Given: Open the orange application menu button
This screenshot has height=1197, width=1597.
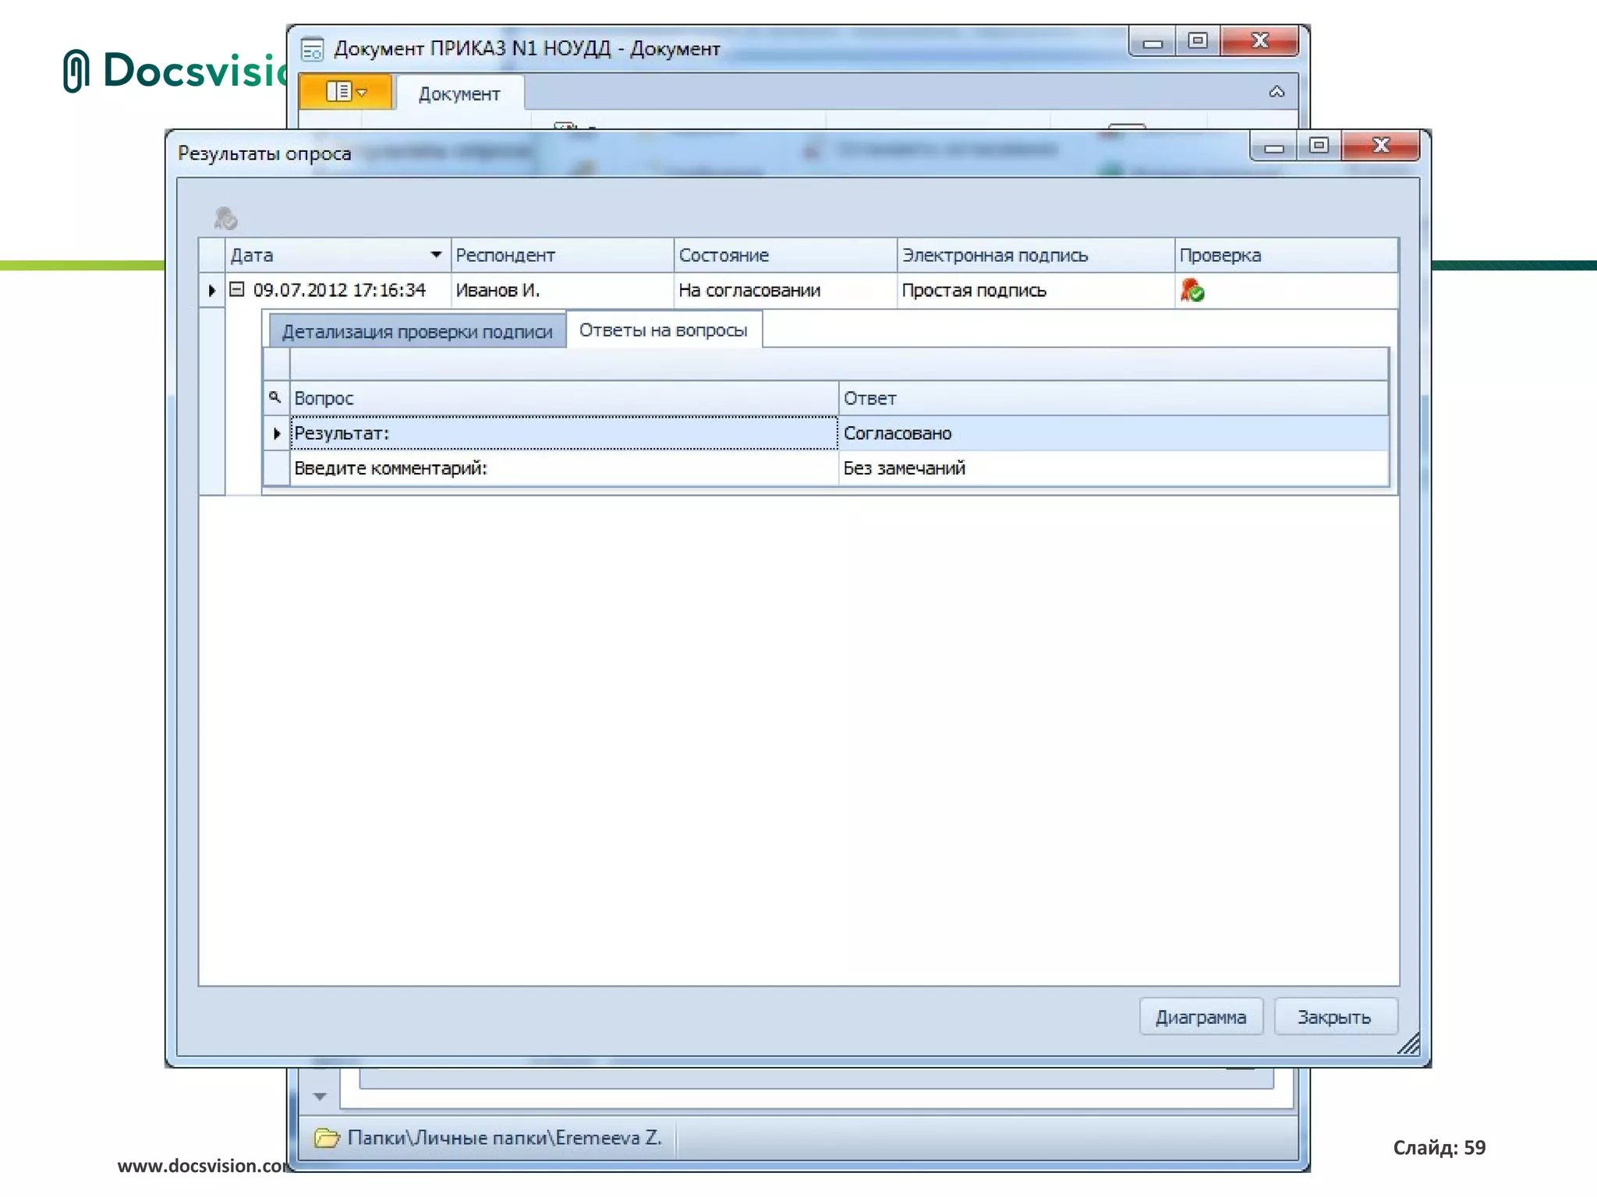Looking at the screenshot, I should click(x=345, y=92).
